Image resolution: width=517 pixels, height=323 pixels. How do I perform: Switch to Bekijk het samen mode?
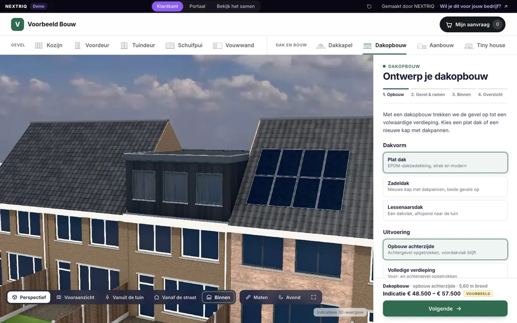(x=235, y=6)
